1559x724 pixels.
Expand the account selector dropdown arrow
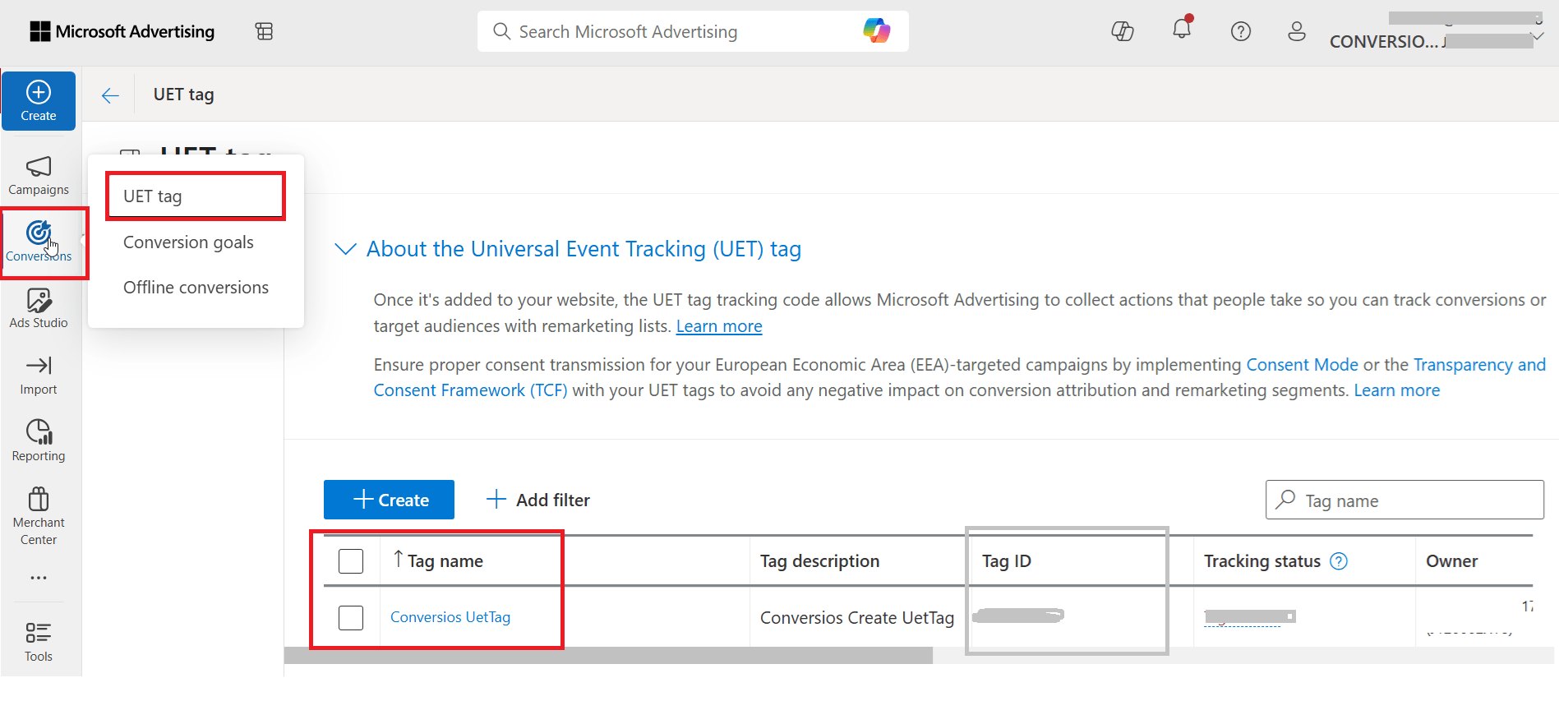[x=1538, y=37]
